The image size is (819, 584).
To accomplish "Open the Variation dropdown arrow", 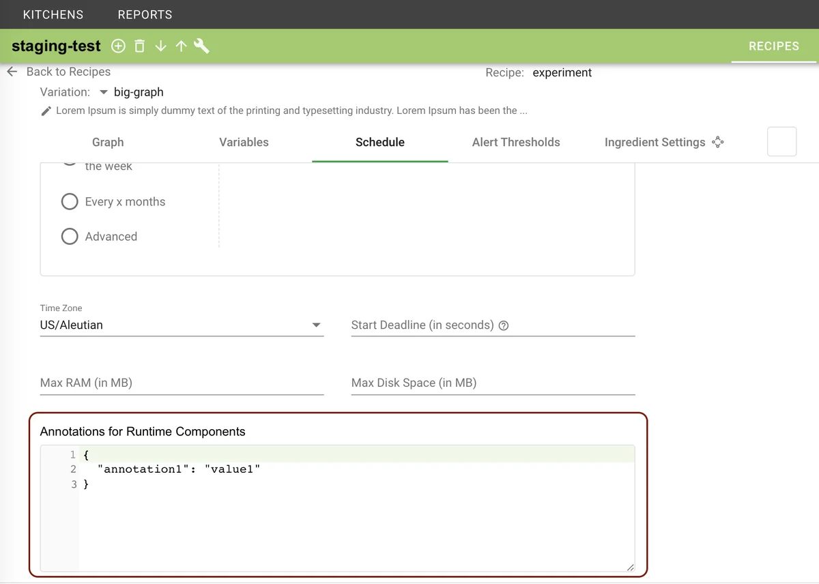I will [104, 92].
